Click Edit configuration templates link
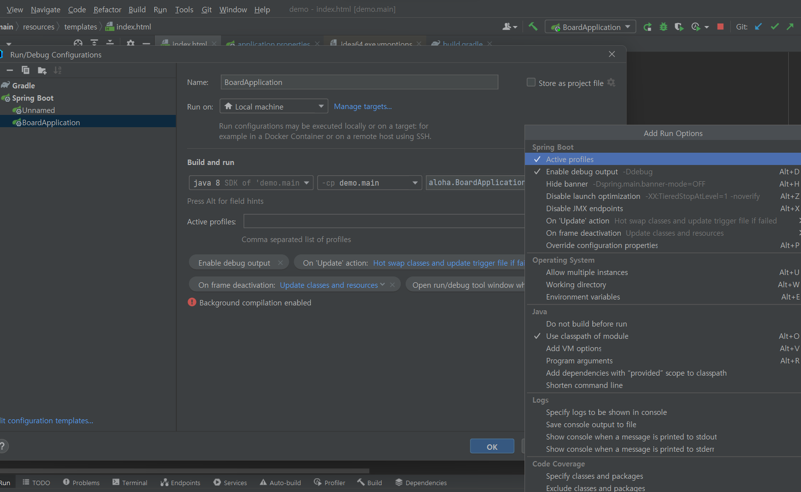The width and height of the screenshot is (801, 492). (47, 420)
